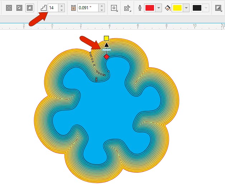Click the red diamond contour start handle

106,57
